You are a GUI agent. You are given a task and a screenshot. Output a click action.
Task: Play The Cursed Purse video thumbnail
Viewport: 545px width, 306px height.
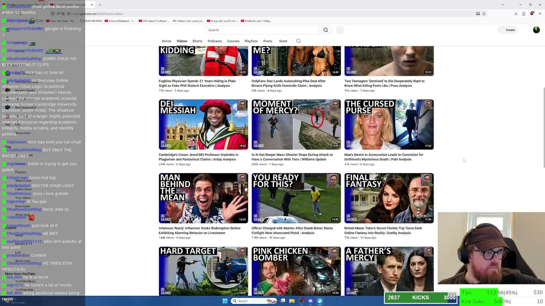click(389, 125)
